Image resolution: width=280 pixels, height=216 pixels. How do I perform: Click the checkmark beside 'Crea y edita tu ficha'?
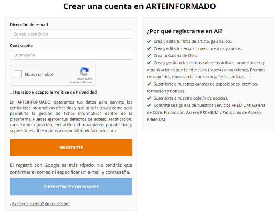pyautogui.click(x=149, y=42)
